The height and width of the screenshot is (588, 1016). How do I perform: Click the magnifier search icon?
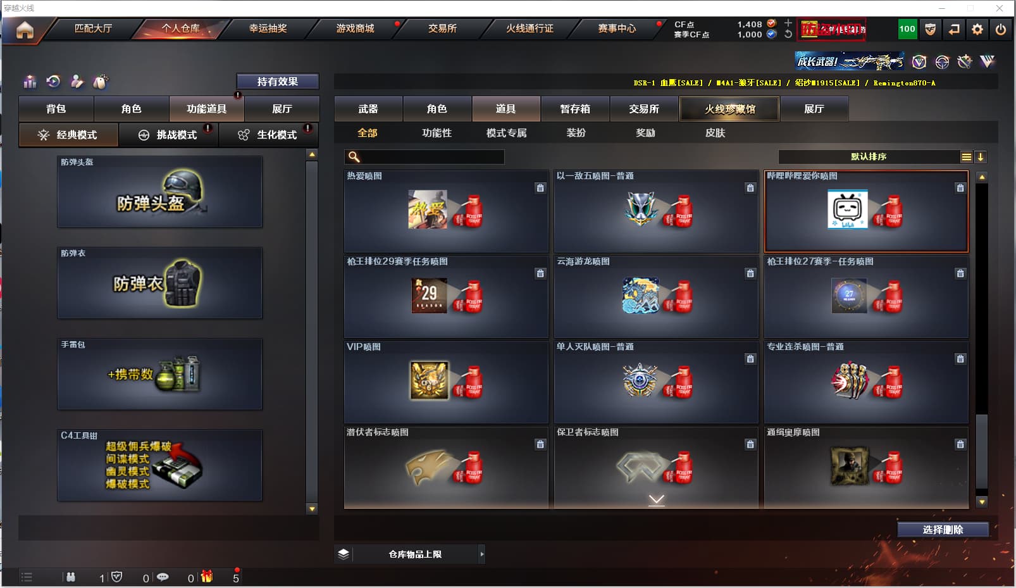pyautogui.click(x=354, y=157)
